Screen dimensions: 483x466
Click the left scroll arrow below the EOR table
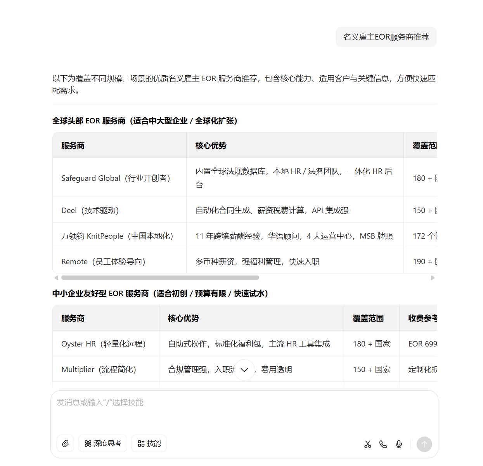coord(56,278)
